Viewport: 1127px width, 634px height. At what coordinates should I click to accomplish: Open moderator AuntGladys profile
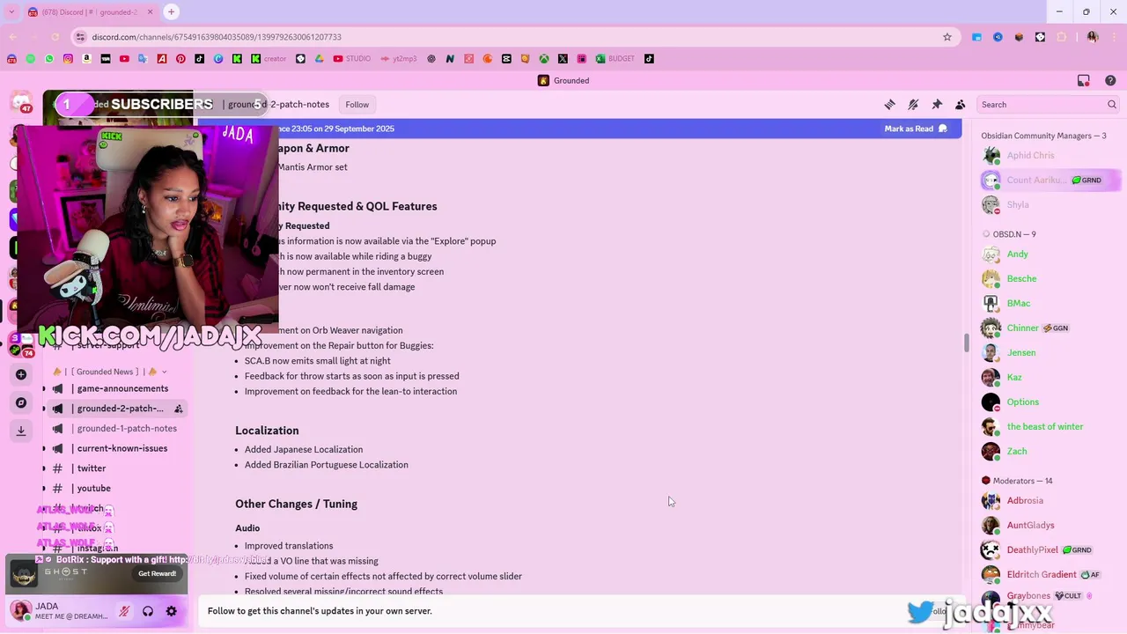click(1050, 525)
